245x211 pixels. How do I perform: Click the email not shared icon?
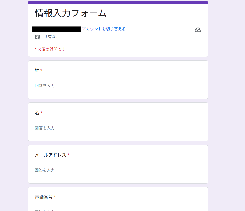click(x=38, y=37)
